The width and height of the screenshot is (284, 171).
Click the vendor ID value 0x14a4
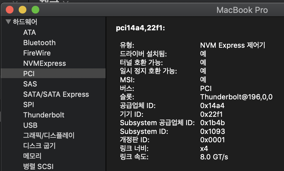coord(212,106)
